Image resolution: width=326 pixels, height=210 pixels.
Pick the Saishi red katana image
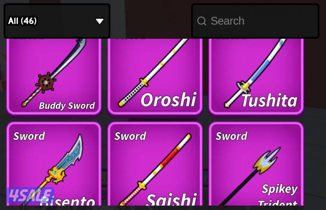(x=155, y=170)
